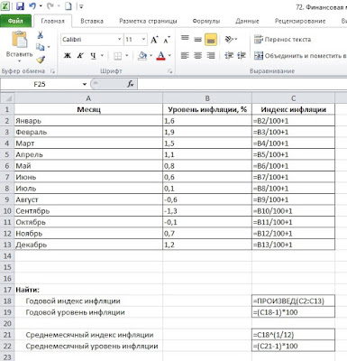Align text to the top of the cell
The height and width of the screenshot is (361, 347).
[185, 38]
